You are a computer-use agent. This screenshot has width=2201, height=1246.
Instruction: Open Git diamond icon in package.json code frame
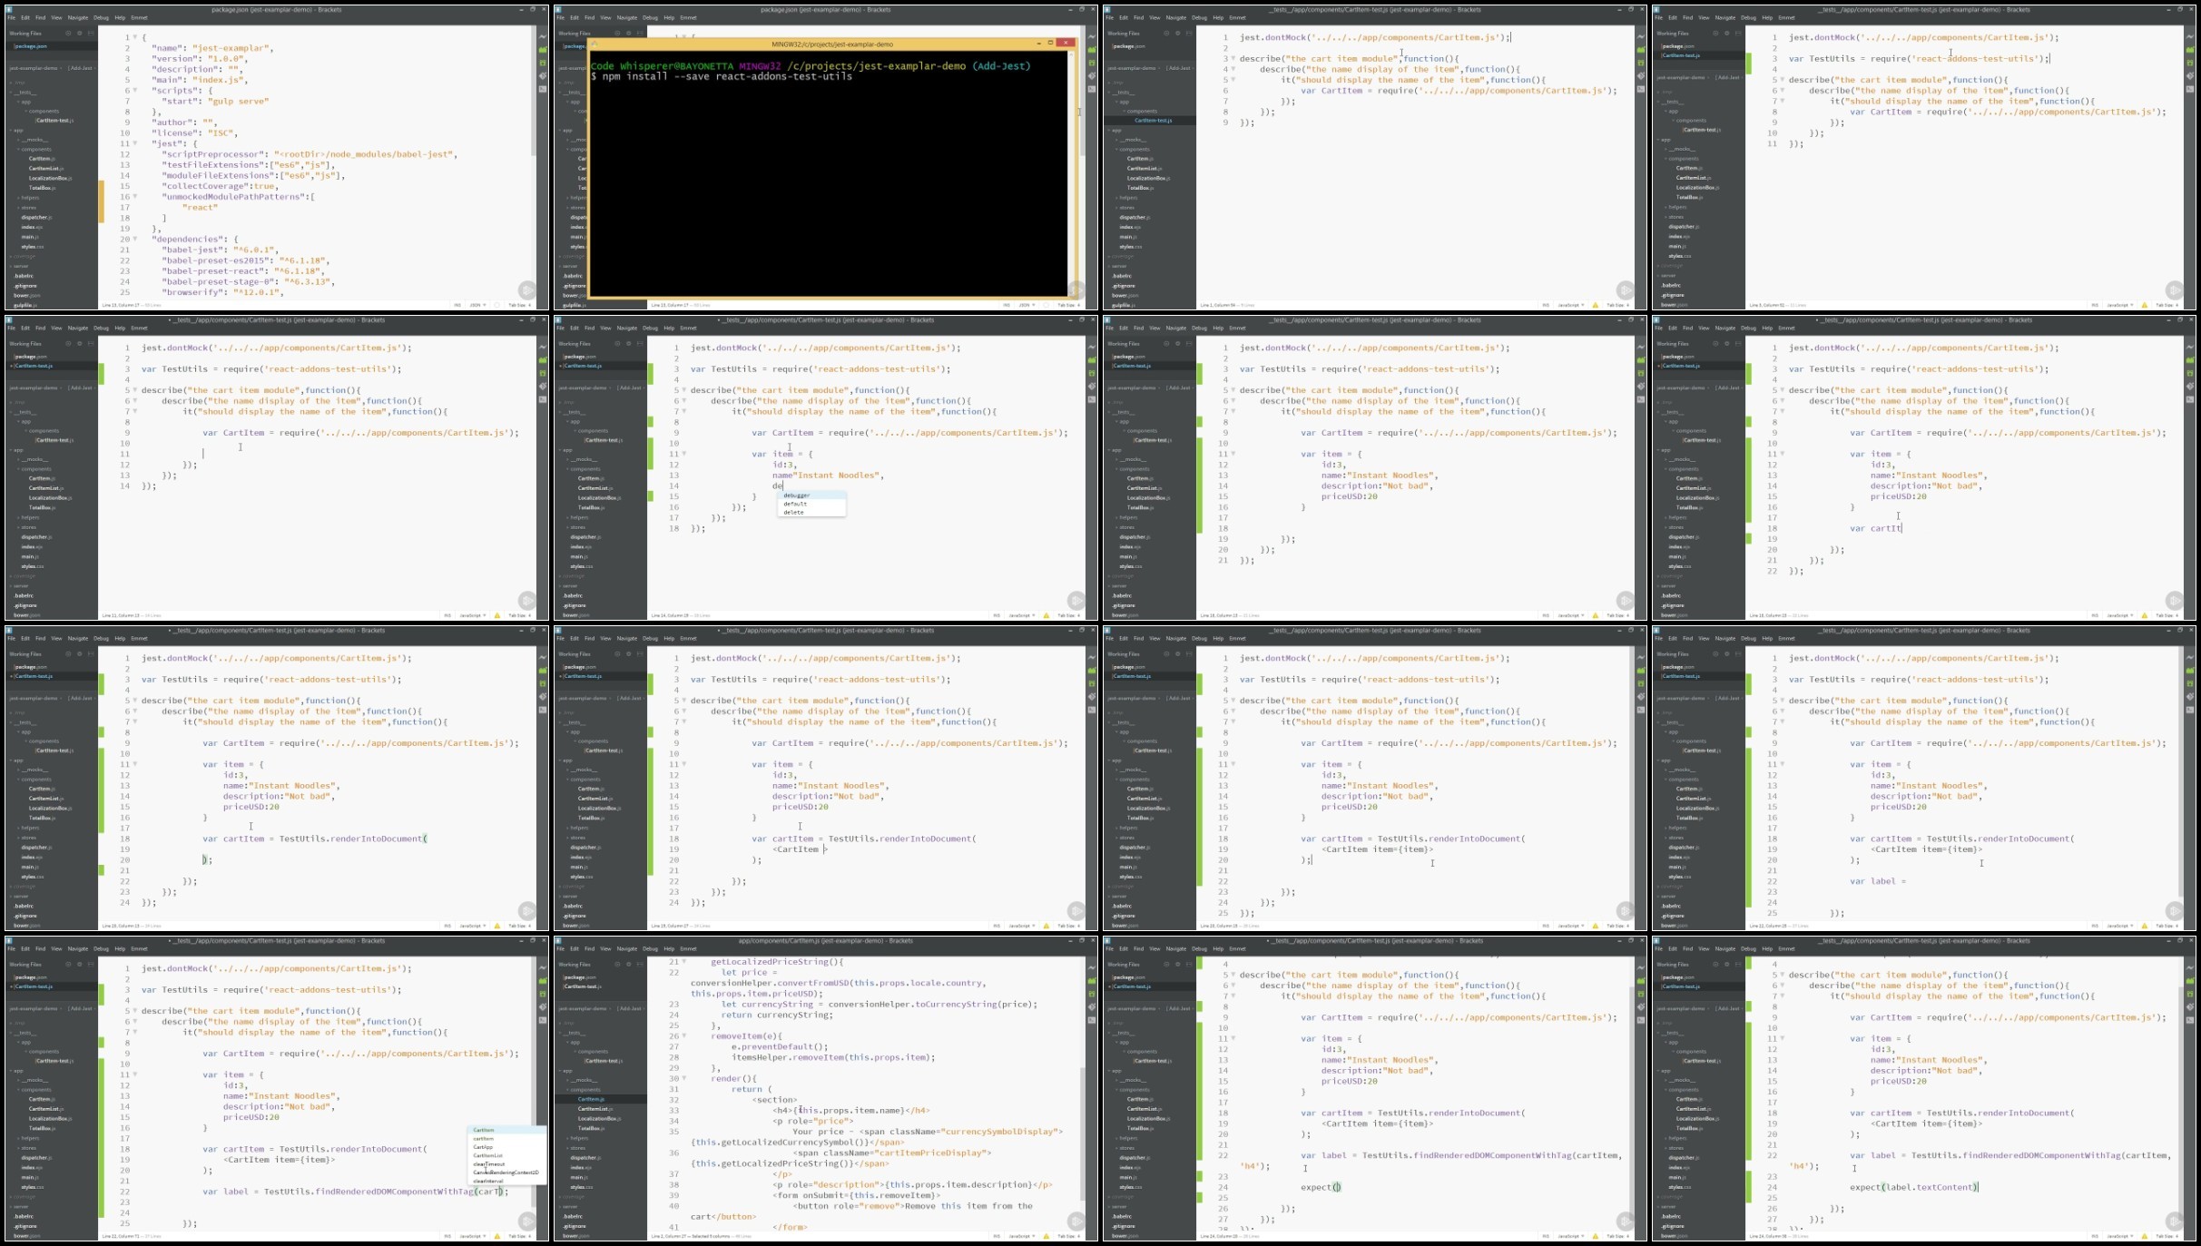tap(543, 75)
